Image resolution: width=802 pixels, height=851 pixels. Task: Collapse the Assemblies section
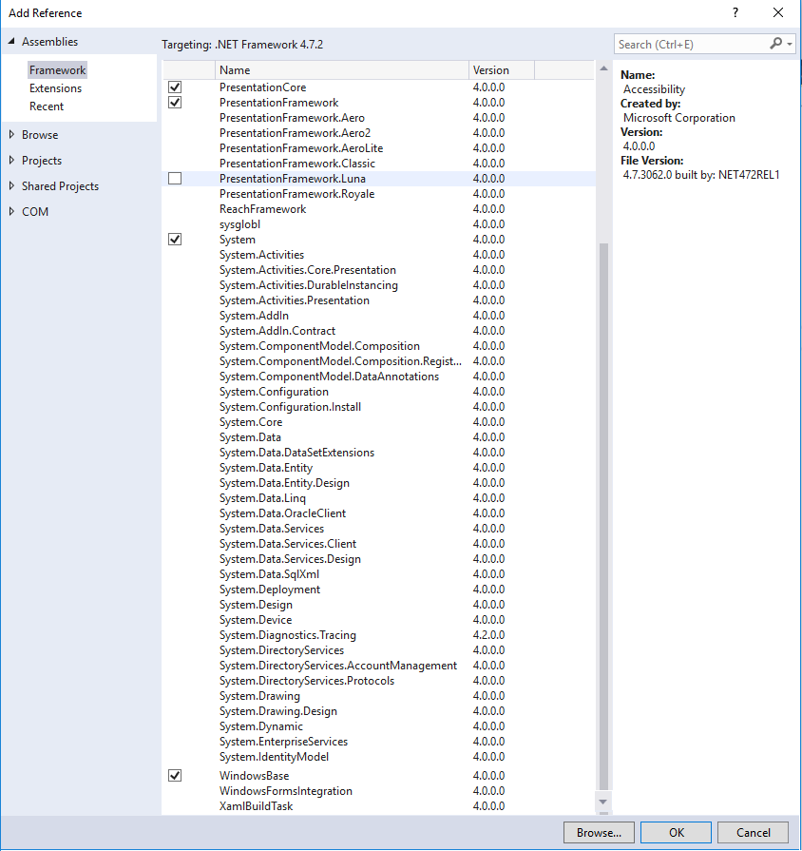coord(11,41)
